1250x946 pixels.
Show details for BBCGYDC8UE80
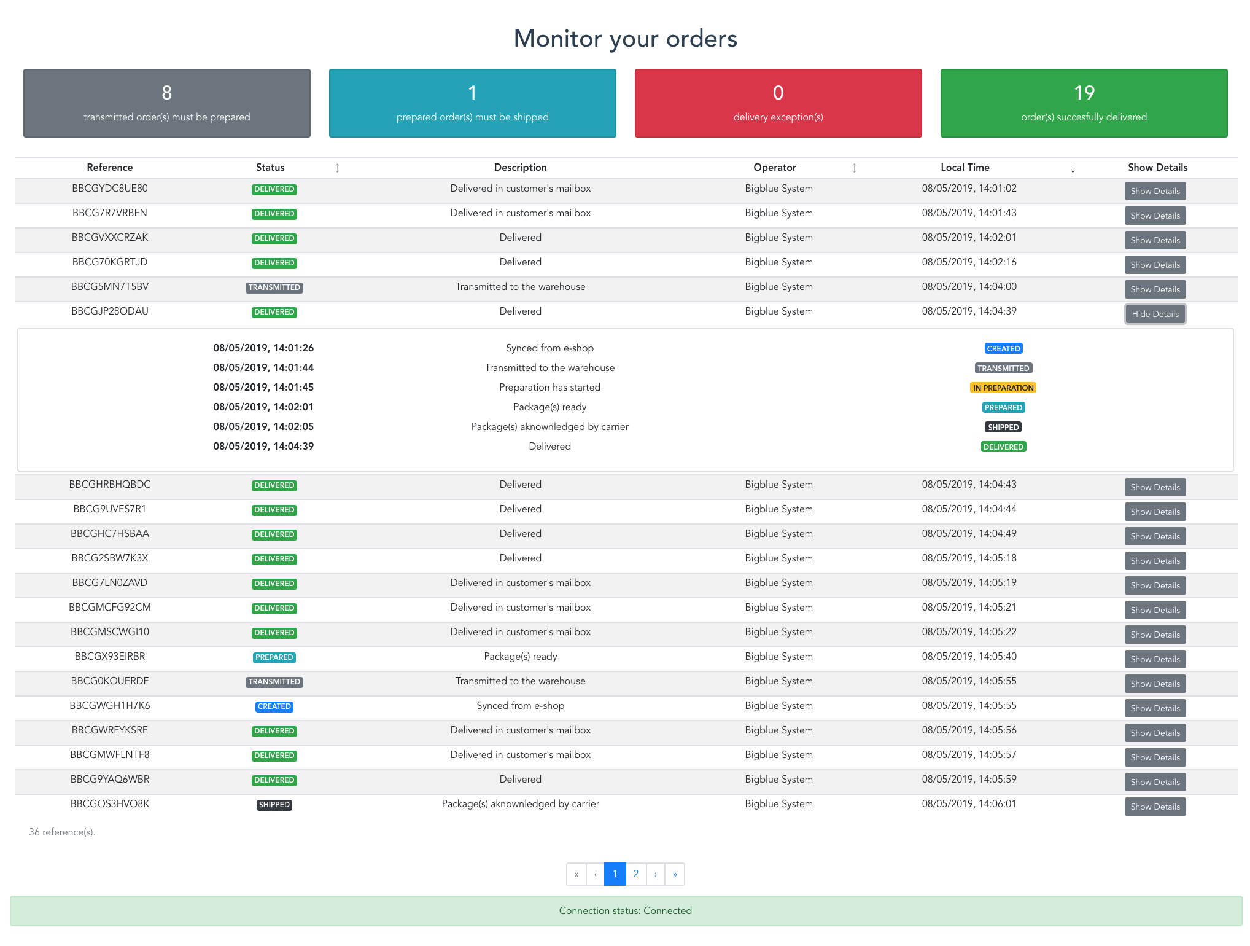click(1155, 191)
